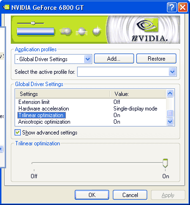The width and height of the screenshot is (190, 205).
Task: Click the Settings column header
Action: pos(63,94)
